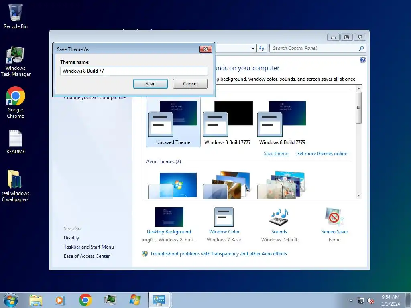Open real windows 8 wallpapers folder
The height and width of the screenshot is (308, 411).
(x=15, y=186)
